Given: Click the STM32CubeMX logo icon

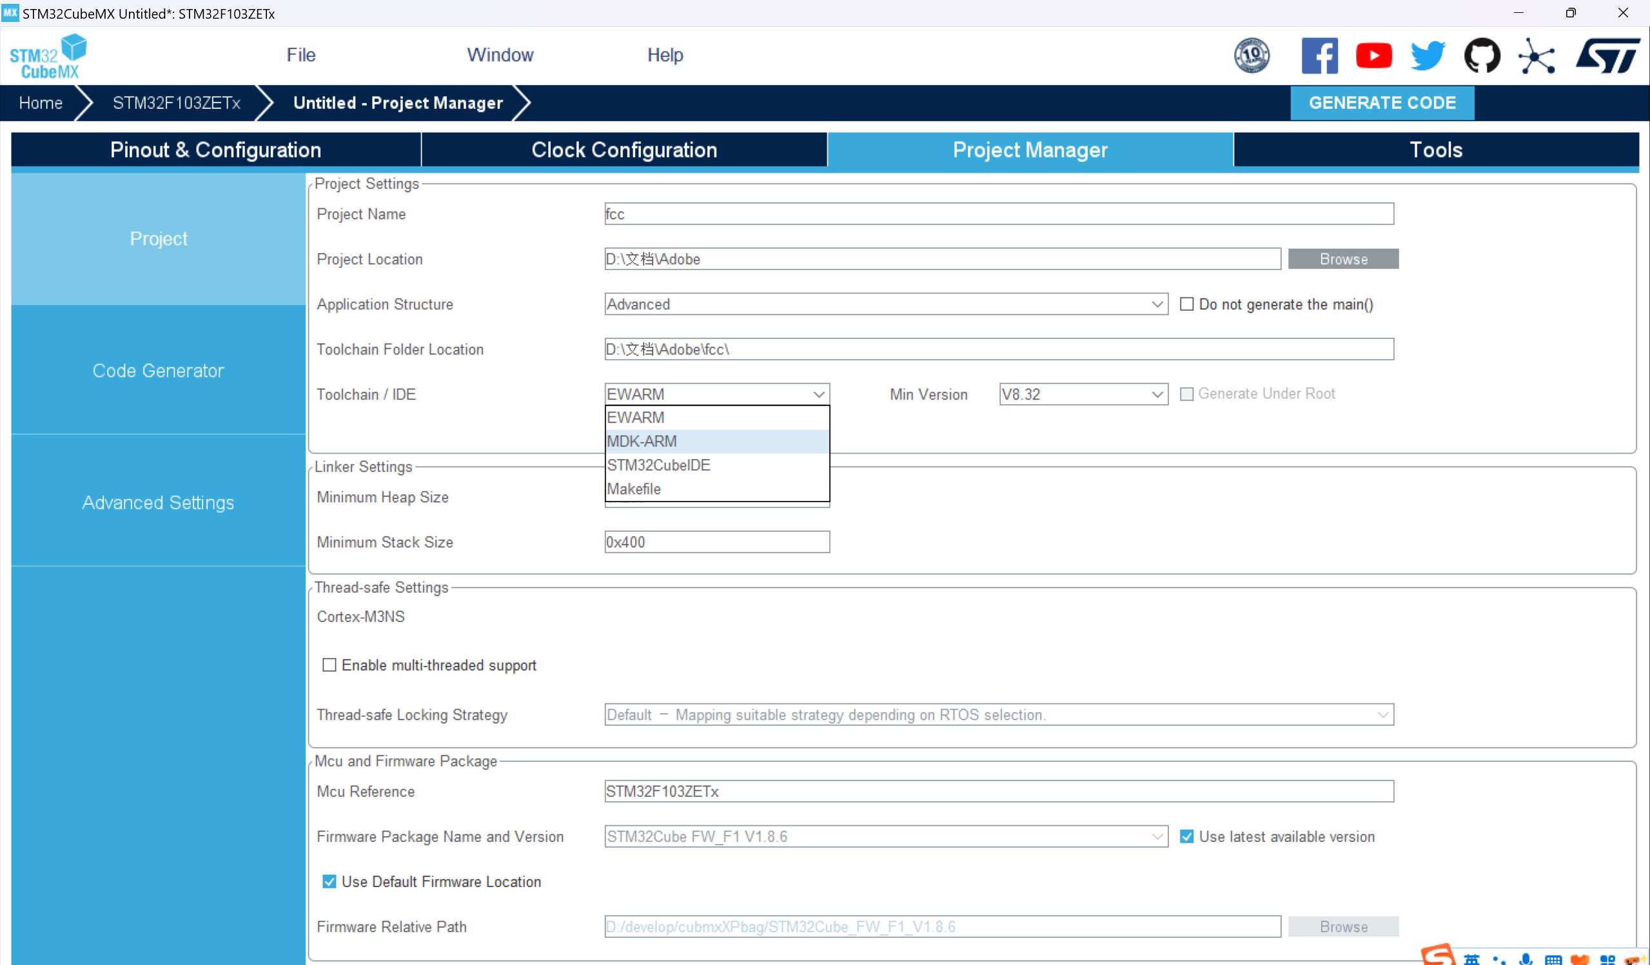Looking at the screenshot, I should tap(48, 56).
